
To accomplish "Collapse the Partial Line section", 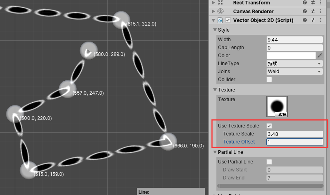I will click(215, 152).
